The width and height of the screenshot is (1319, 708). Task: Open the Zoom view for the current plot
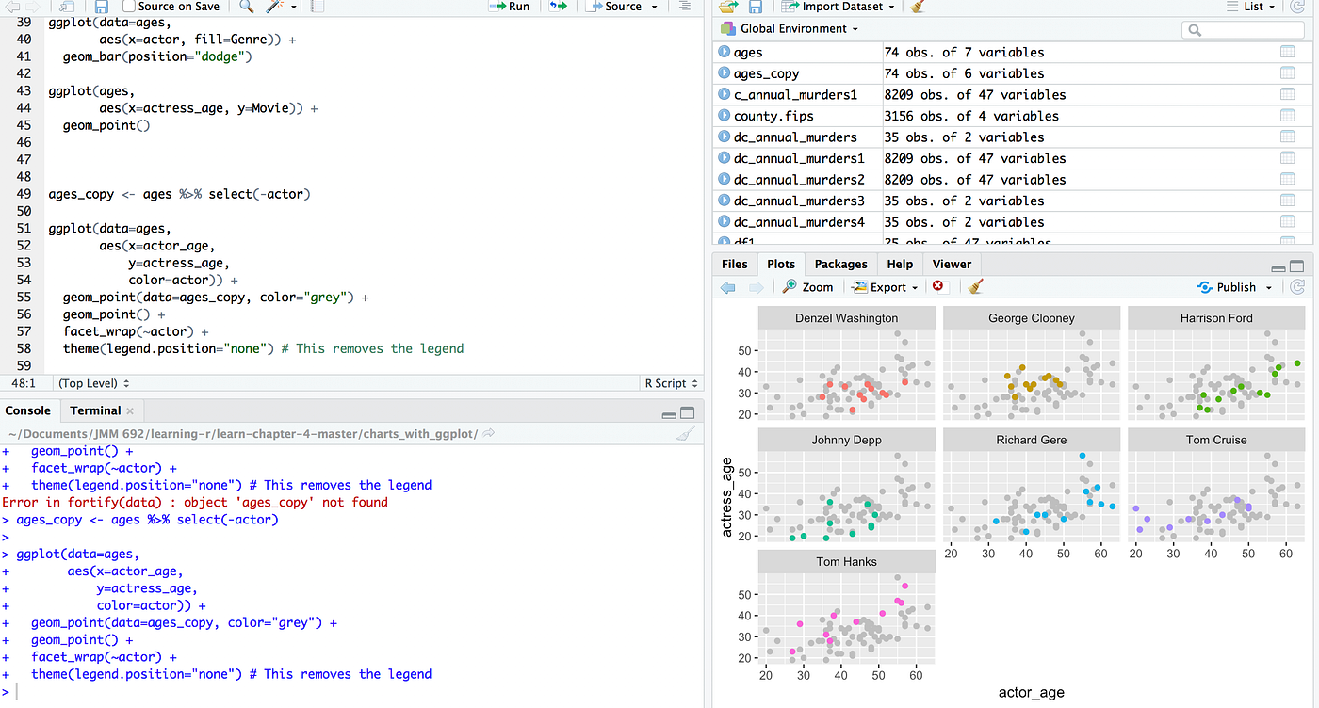pos(807,287)
